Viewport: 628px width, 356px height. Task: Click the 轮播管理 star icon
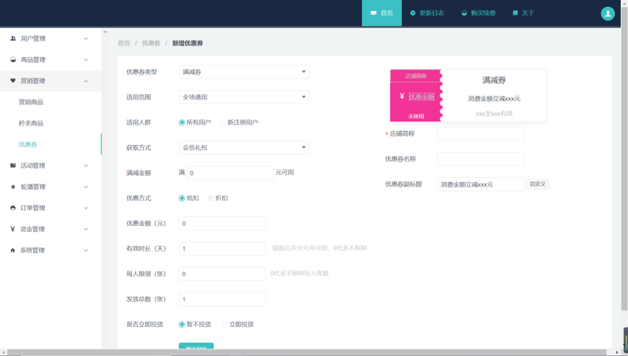13,187
